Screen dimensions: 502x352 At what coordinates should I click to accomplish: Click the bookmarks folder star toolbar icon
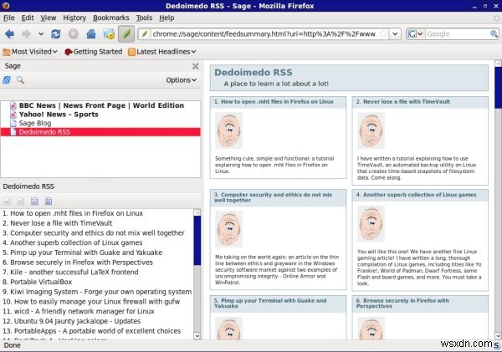coord(109,33)
